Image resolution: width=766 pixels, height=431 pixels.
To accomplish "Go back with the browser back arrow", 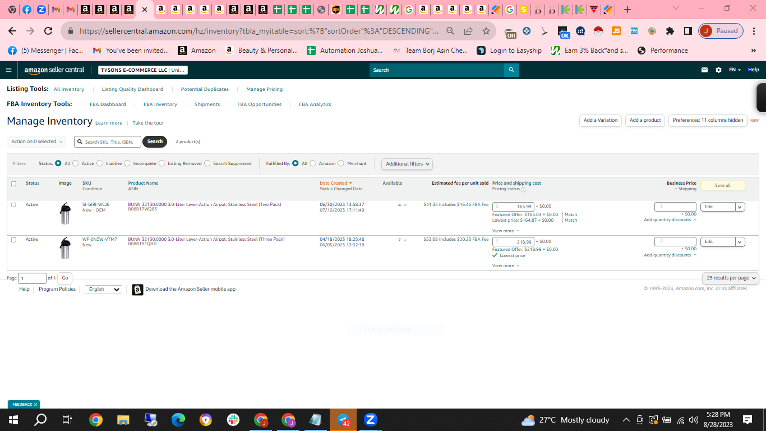I will [x=12, y=31].
